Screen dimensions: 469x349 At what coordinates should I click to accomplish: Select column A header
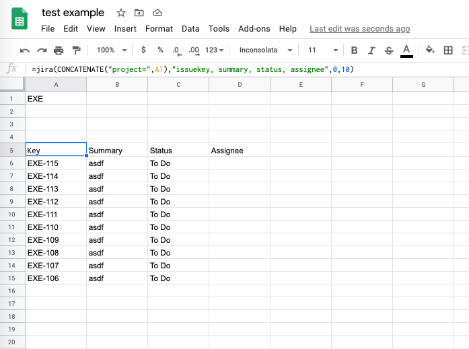click(x=56, y=85)
